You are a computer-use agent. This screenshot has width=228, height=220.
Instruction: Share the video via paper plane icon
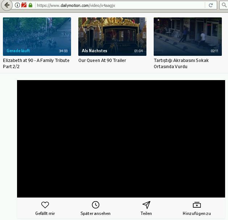[x=146, y=205]
